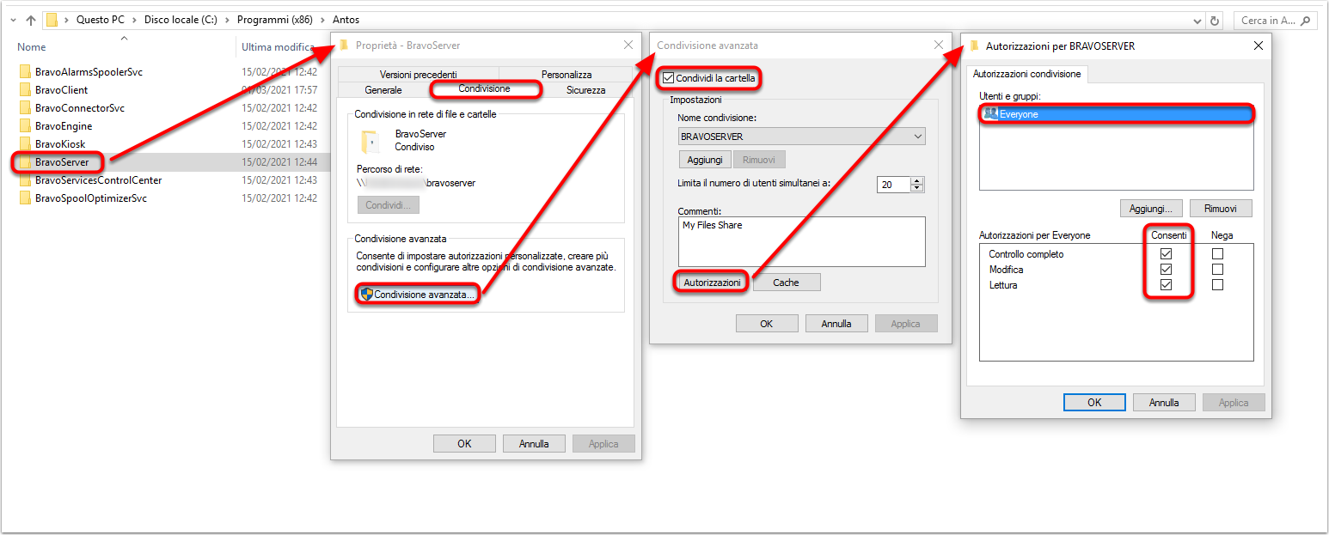Image resolution: width=1329 pixels, height=535 pixels.
Task: Click the Cerca in Antos search box
Action: pos(1276,21)
